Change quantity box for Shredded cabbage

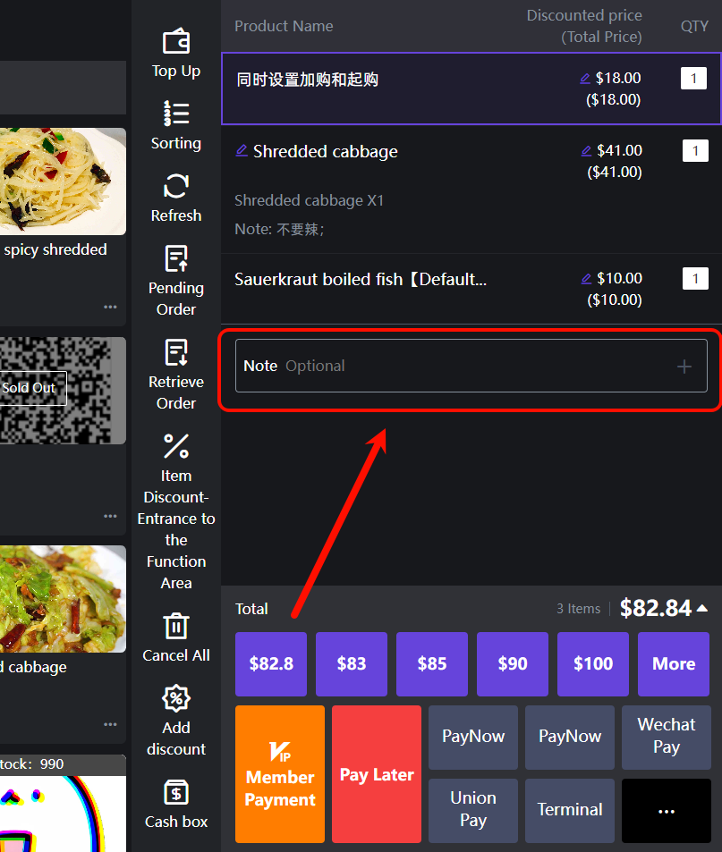pos(695,150)
